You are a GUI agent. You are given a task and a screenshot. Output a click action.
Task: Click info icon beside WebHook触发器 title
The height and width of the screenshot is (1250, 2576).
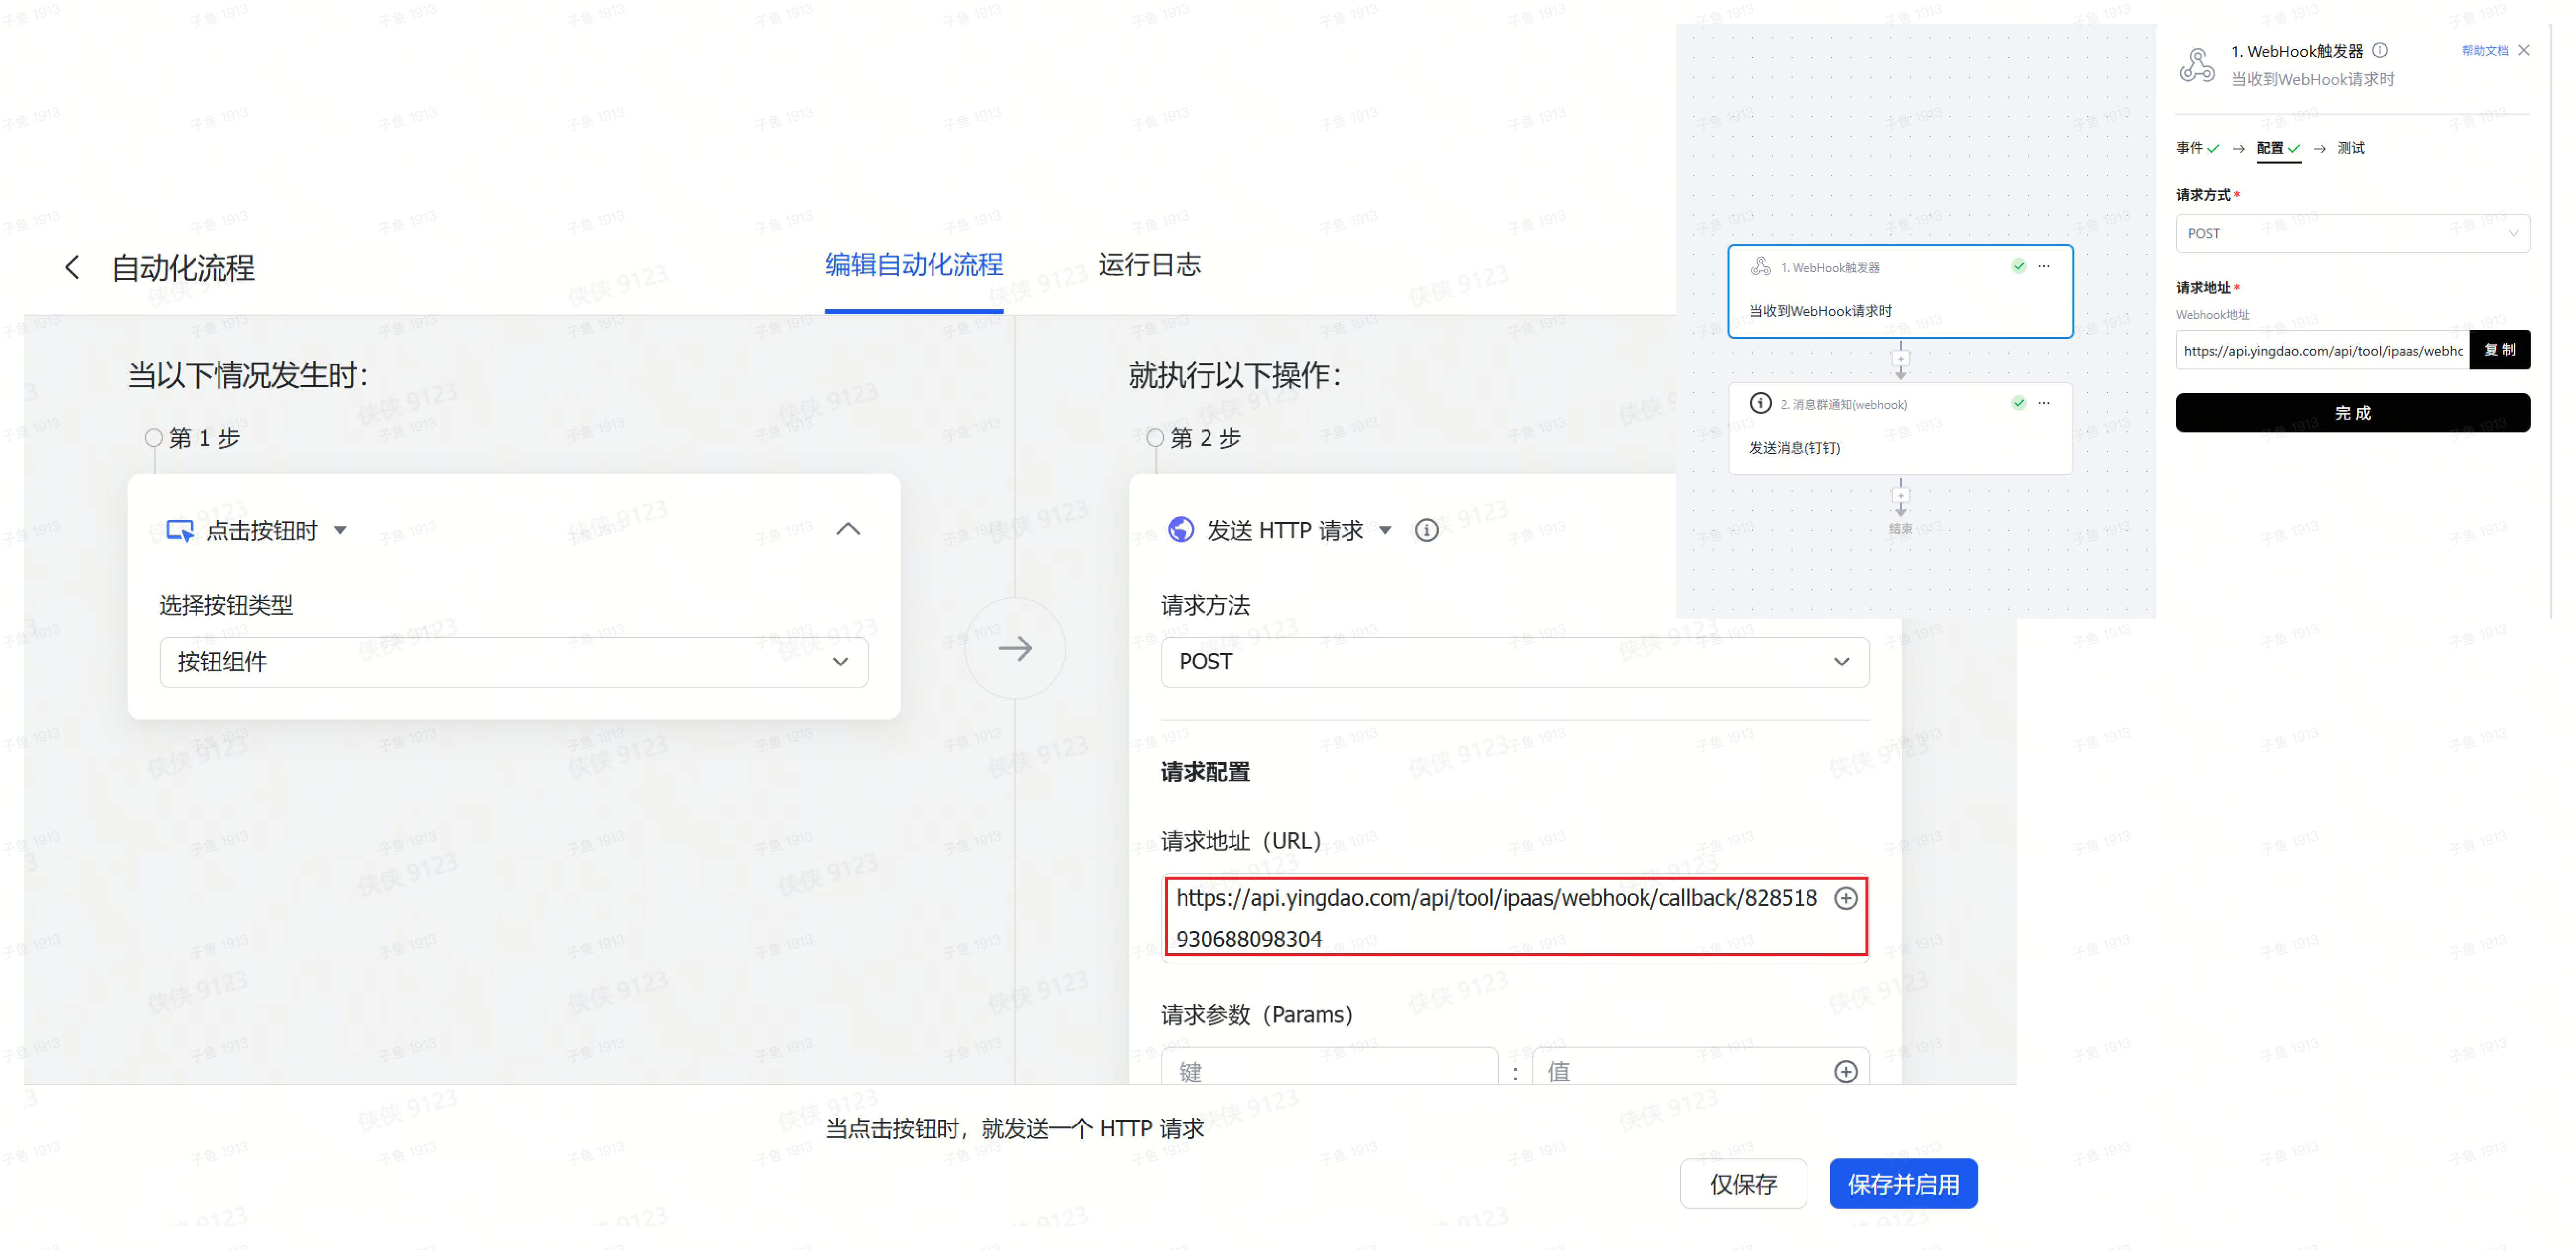tap(2380, 50)
